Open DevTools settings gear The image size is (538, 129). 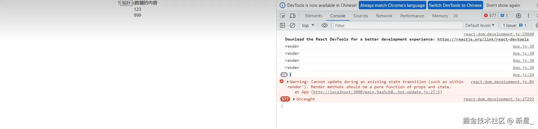(x=518, y=16)
